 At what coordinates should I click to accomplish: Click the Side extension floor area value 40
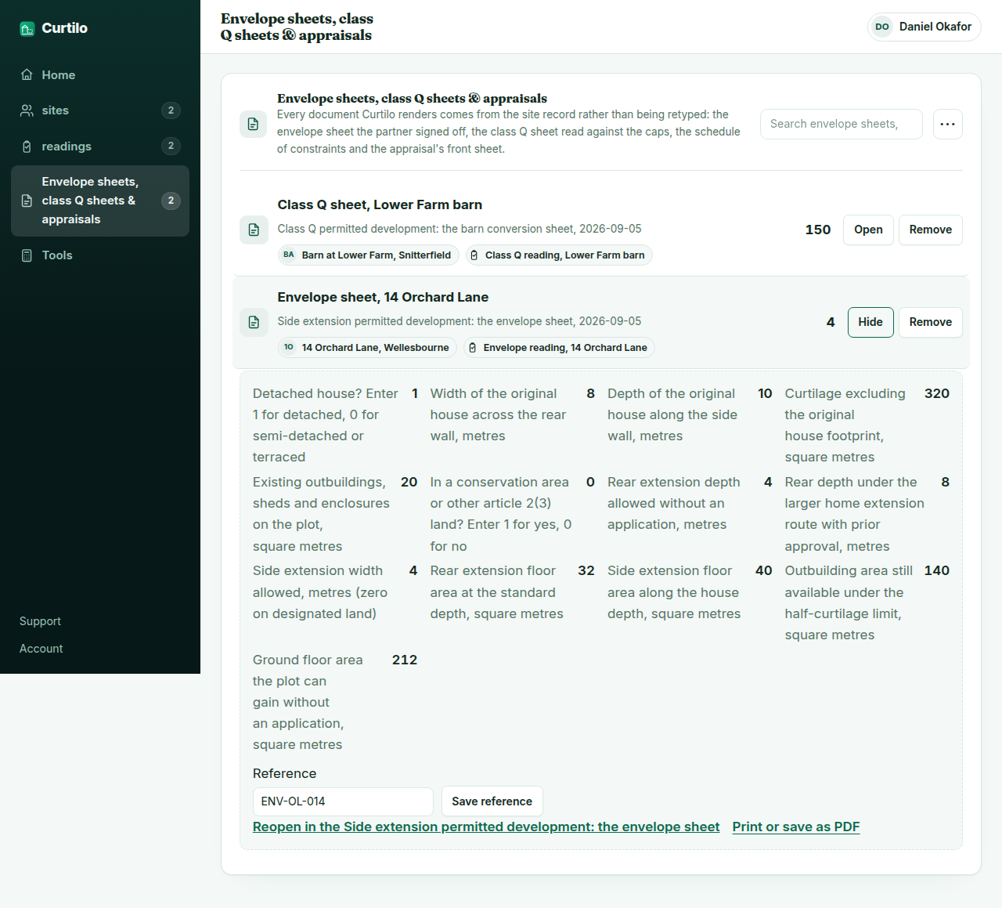point(763,570)
